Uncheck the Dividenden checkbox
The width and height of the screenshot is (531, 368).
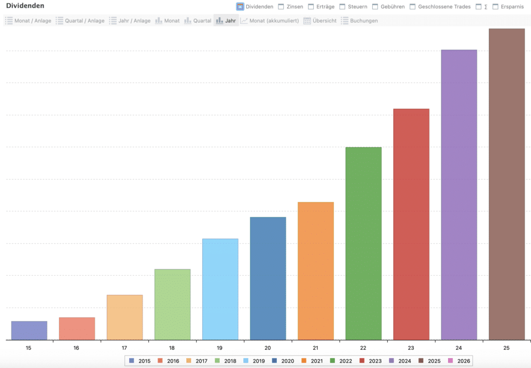coord(240,7)
